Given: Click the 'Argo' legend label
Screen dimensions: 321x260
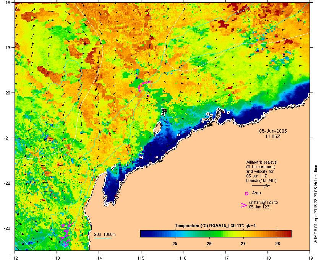Looking at the screenshot, I should click(x=256, y=193).
